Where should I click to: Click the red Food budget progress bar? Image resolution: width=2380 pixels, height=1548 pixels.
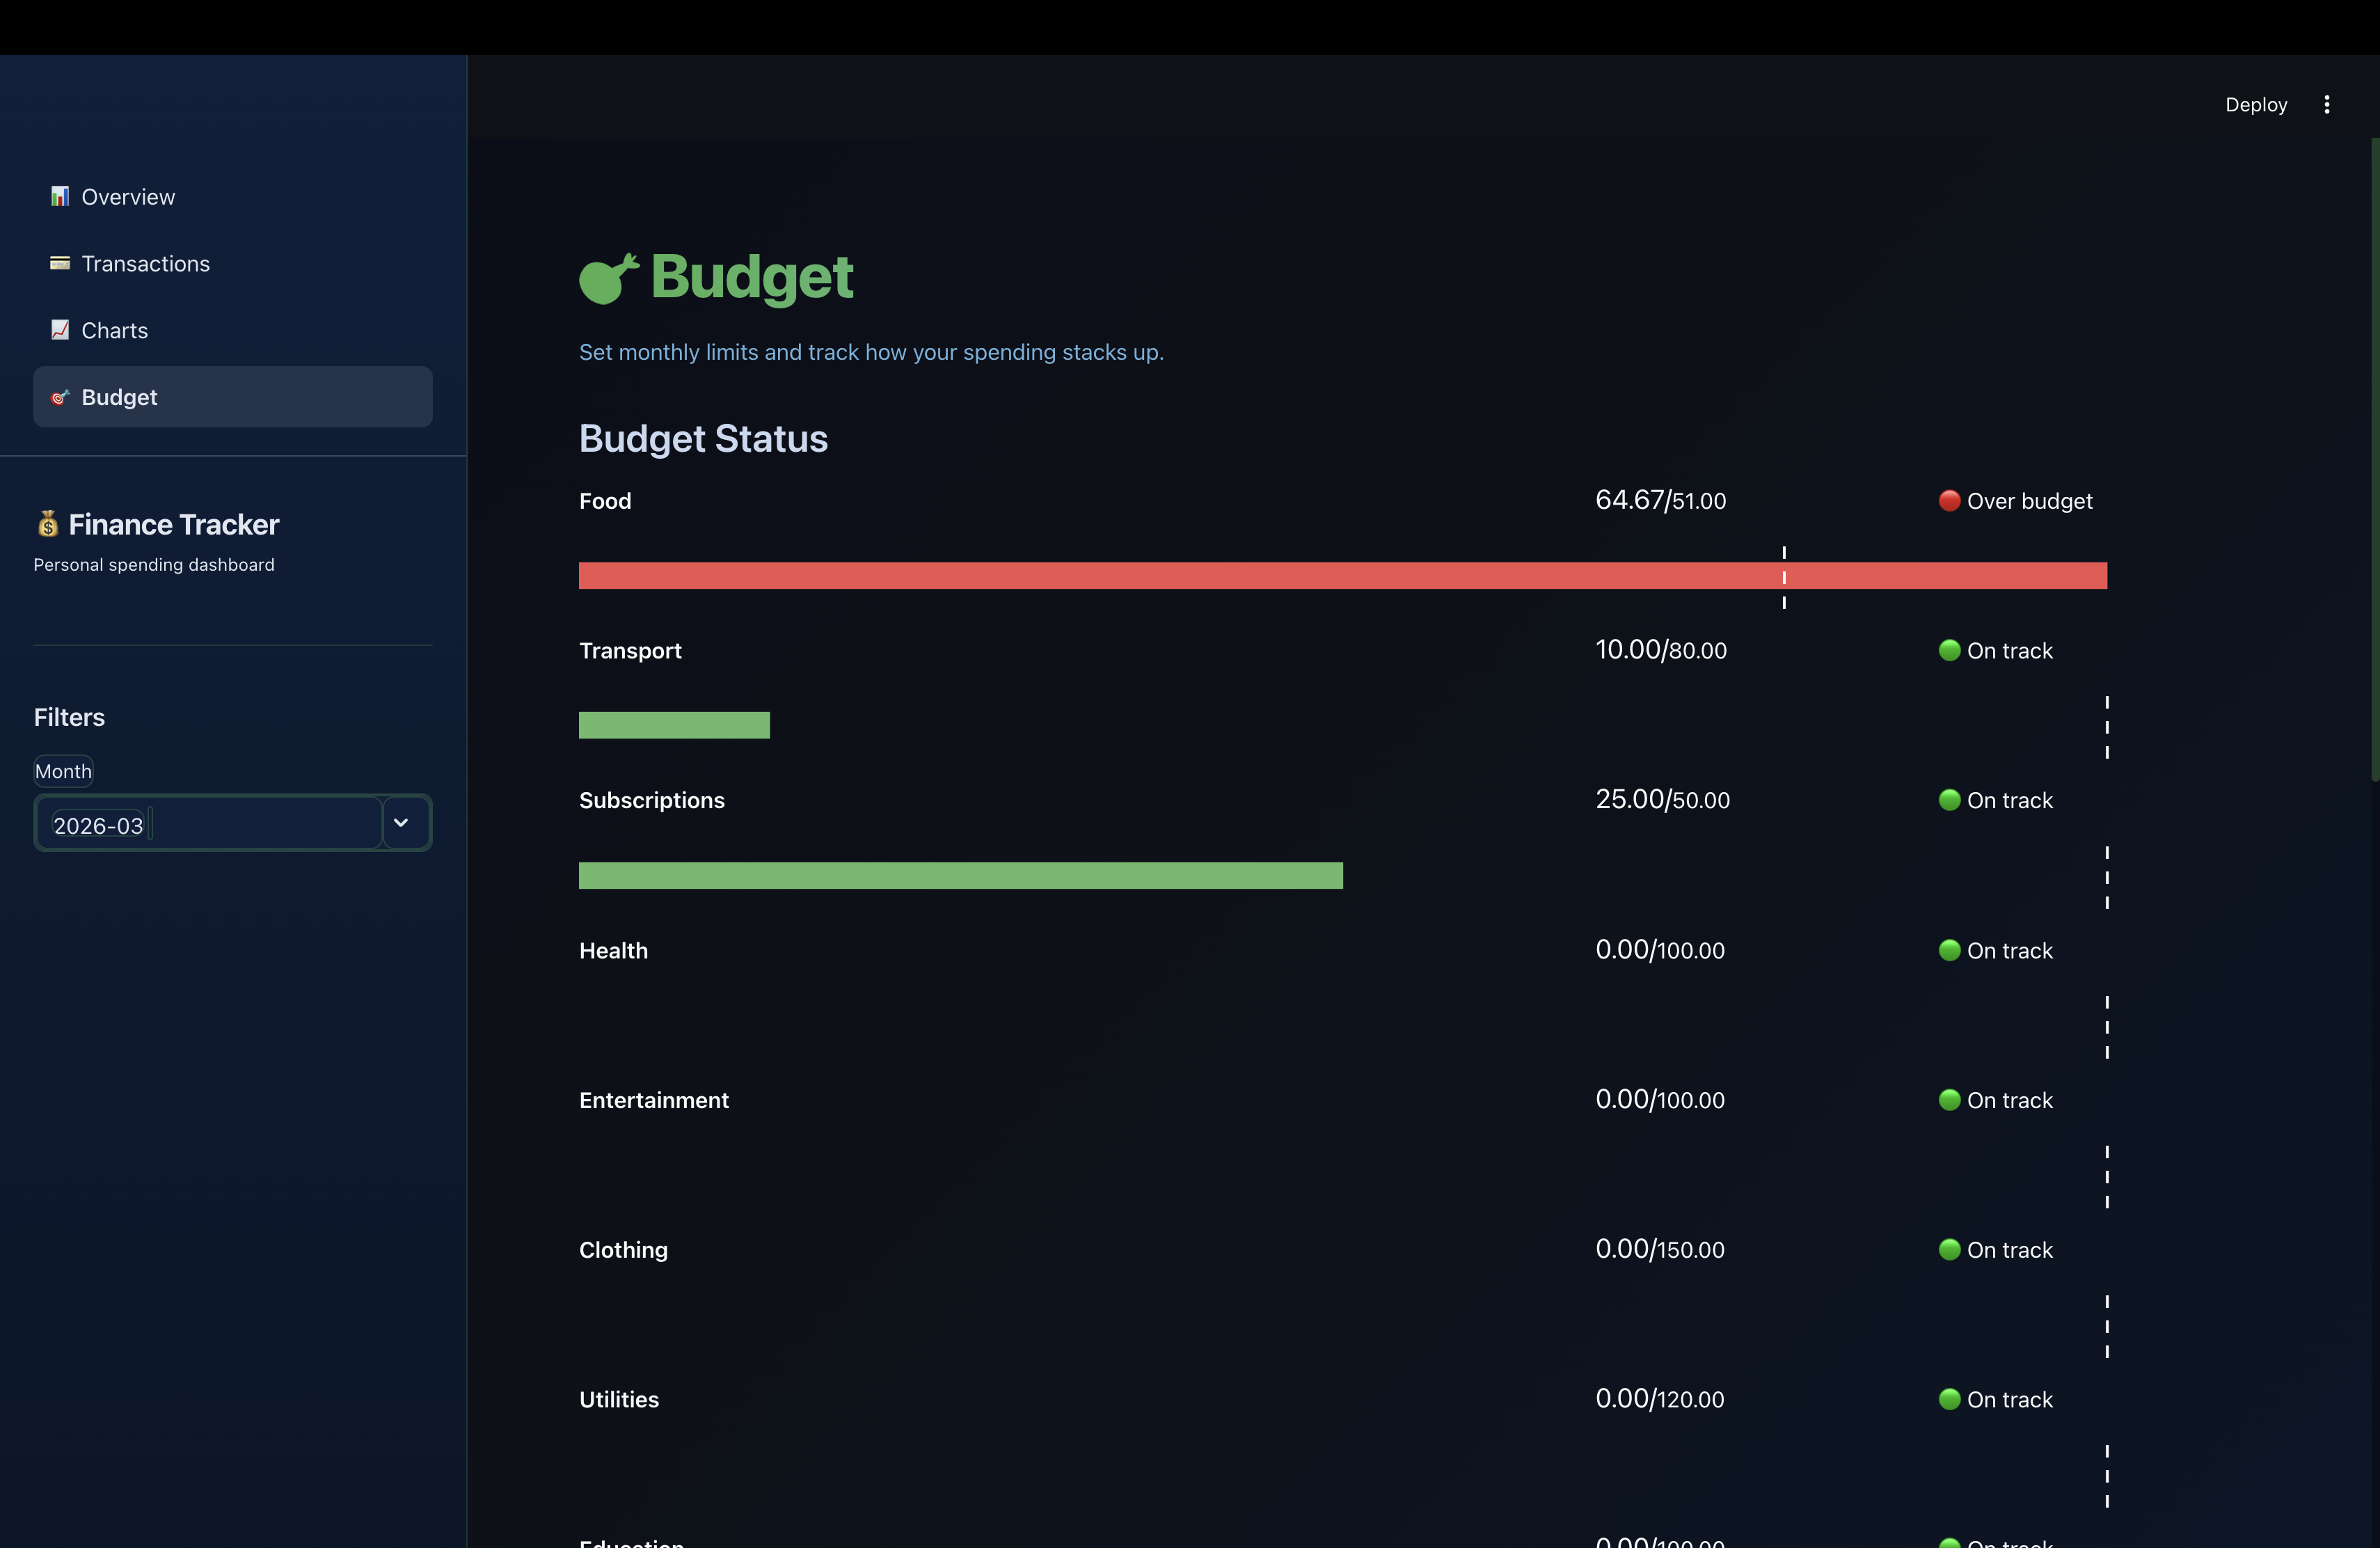coord(1345,575)
